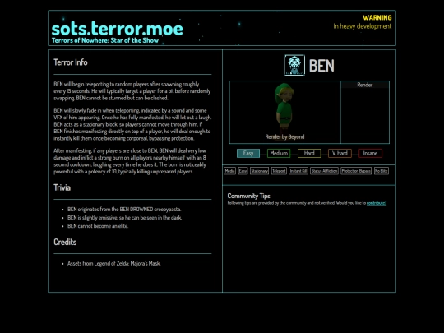Click paragraph starting 'BEN will slowly fade in'

coord(132,124)
